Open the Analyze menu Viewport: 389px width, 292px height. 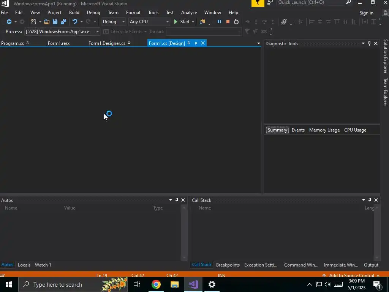(x=189, y=13)
